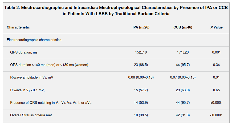This screenshot has width=236, height=123.
Task: Select the 14 (53.9) cell
Action: point(141,102)
